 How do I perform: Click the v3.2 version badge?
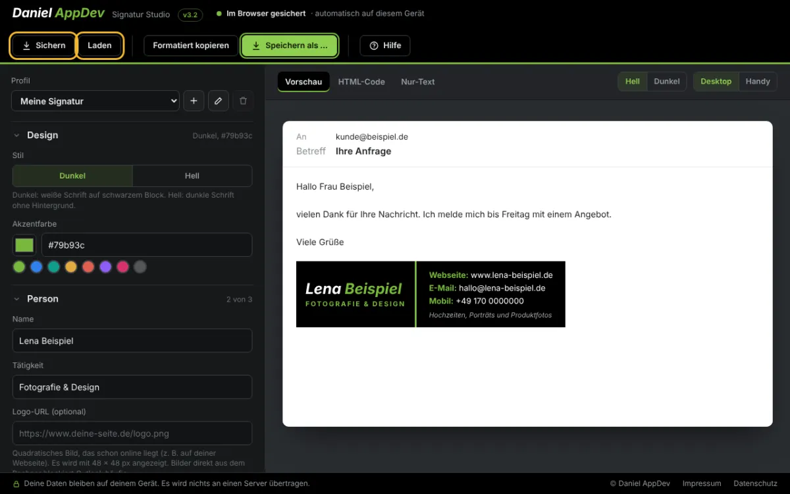tap(190, 14)
